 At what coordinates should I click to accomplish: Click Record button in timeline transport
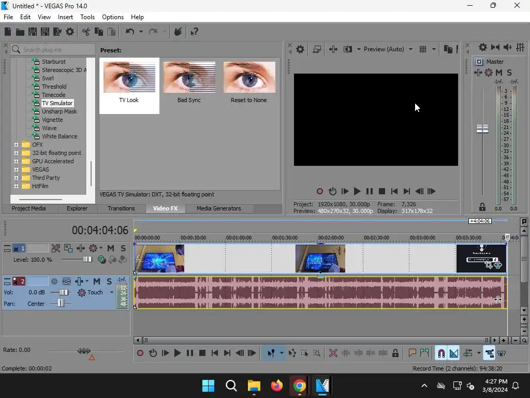pyautogui.click(x=140, y=353)
